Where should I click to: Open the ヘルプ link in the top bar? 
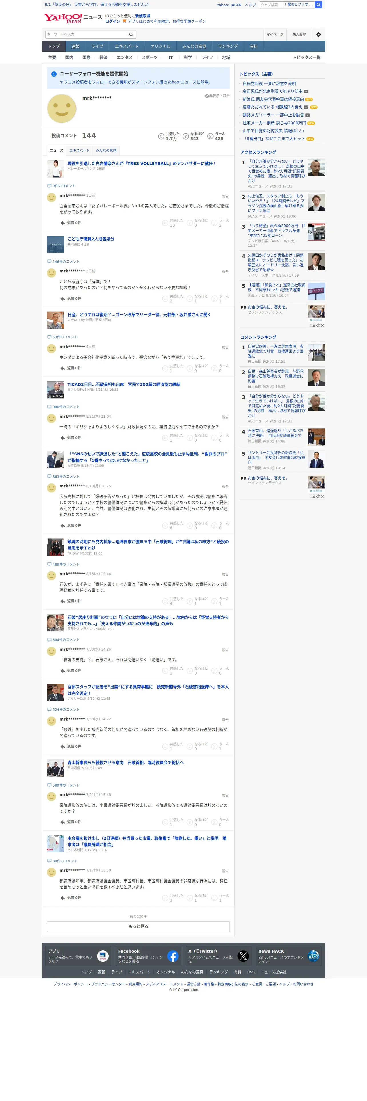250,5
